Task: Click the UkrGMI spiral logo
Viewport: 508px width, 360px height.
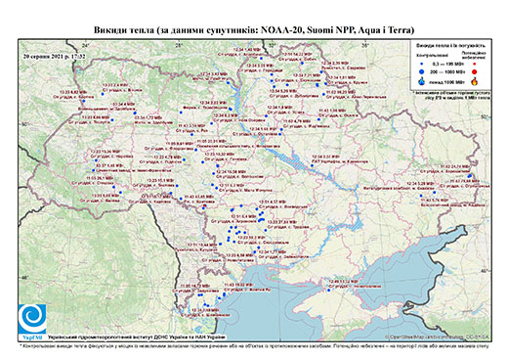Action: (x=32, y=319)
